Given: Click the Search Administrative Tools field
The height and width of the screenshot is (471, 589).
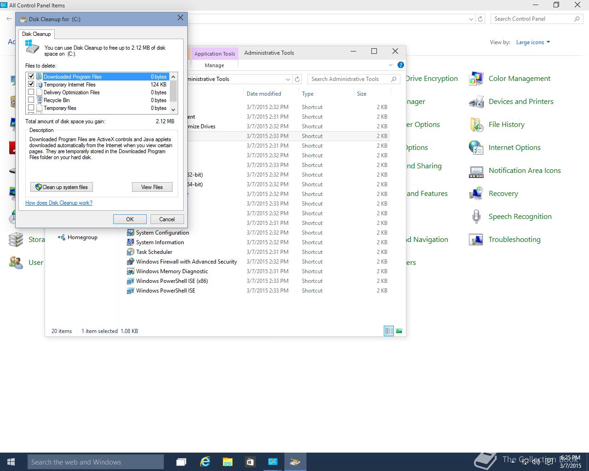Looking at the screenshot, I should [x=353, y=79].
